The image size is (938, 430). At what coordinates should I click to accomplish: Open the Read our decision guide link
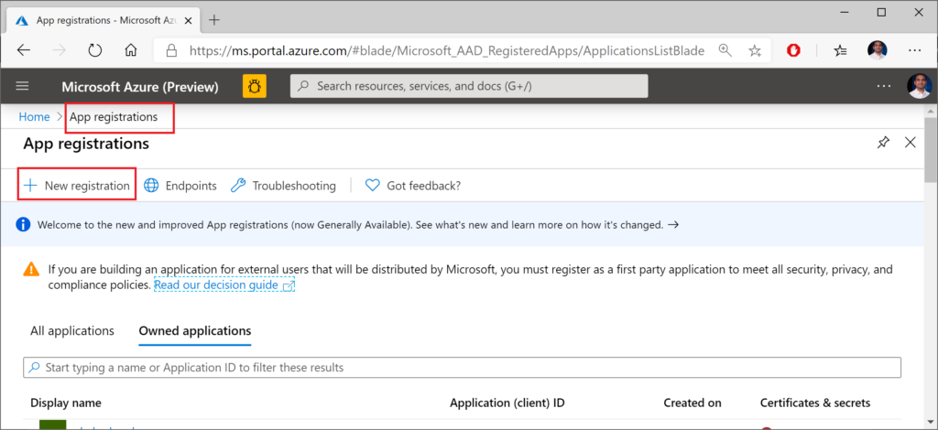pyautogui.click(x=224, y=285)
